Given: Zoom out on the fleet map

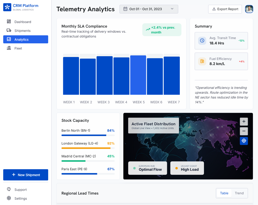Looking at the screenshot, I should coord(244,131).
